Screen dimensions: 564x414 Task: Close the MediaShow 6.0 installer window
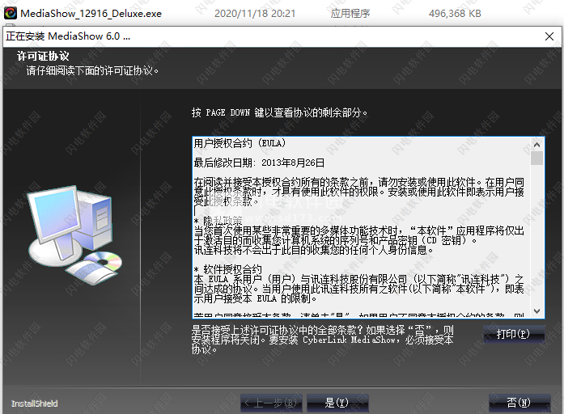pos(549,36)
